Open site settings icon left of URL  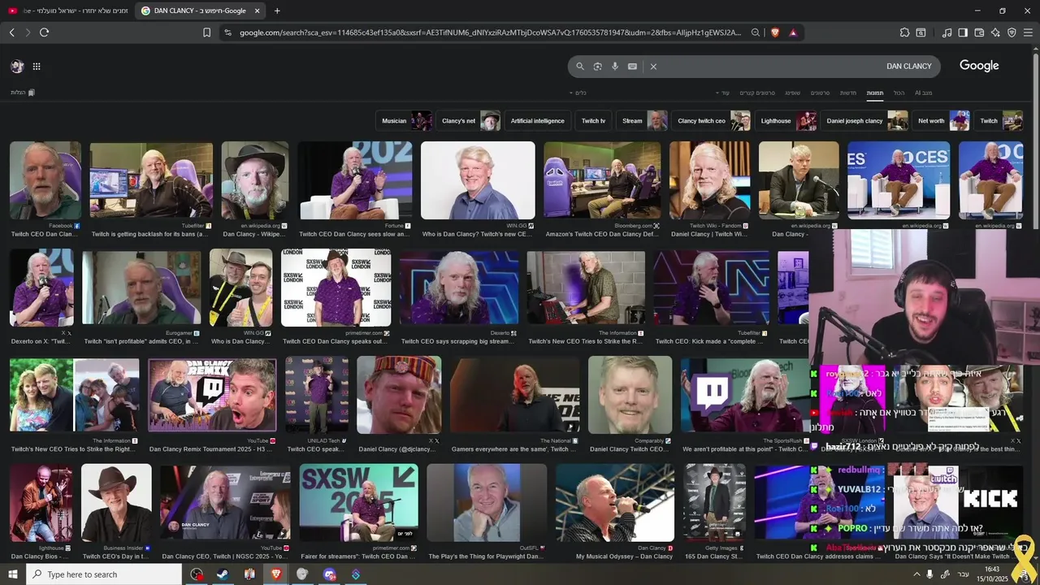227,32
